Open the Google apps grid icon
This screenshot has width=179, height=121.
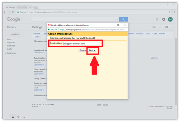point(157,19)
